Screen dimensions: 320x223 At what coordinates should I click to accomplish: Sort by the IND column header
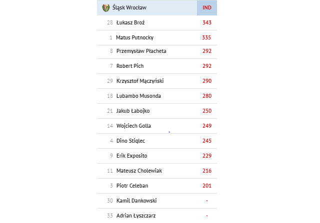(206, 8)
